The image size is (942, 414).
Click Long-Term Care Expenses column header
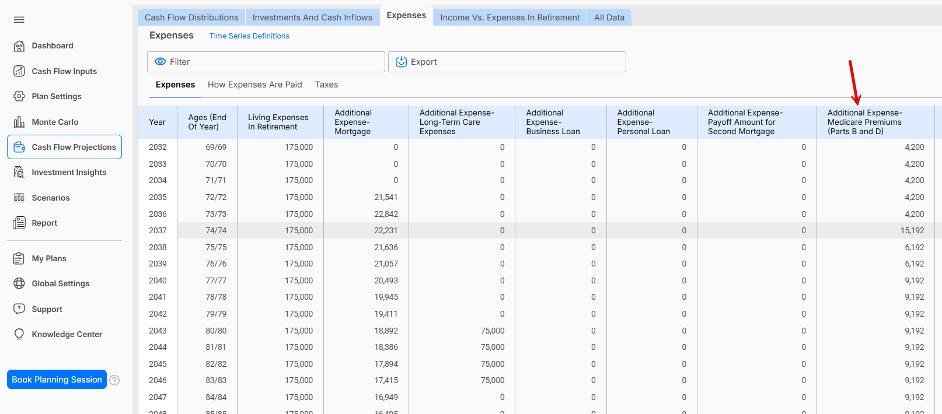pos(462,122)
